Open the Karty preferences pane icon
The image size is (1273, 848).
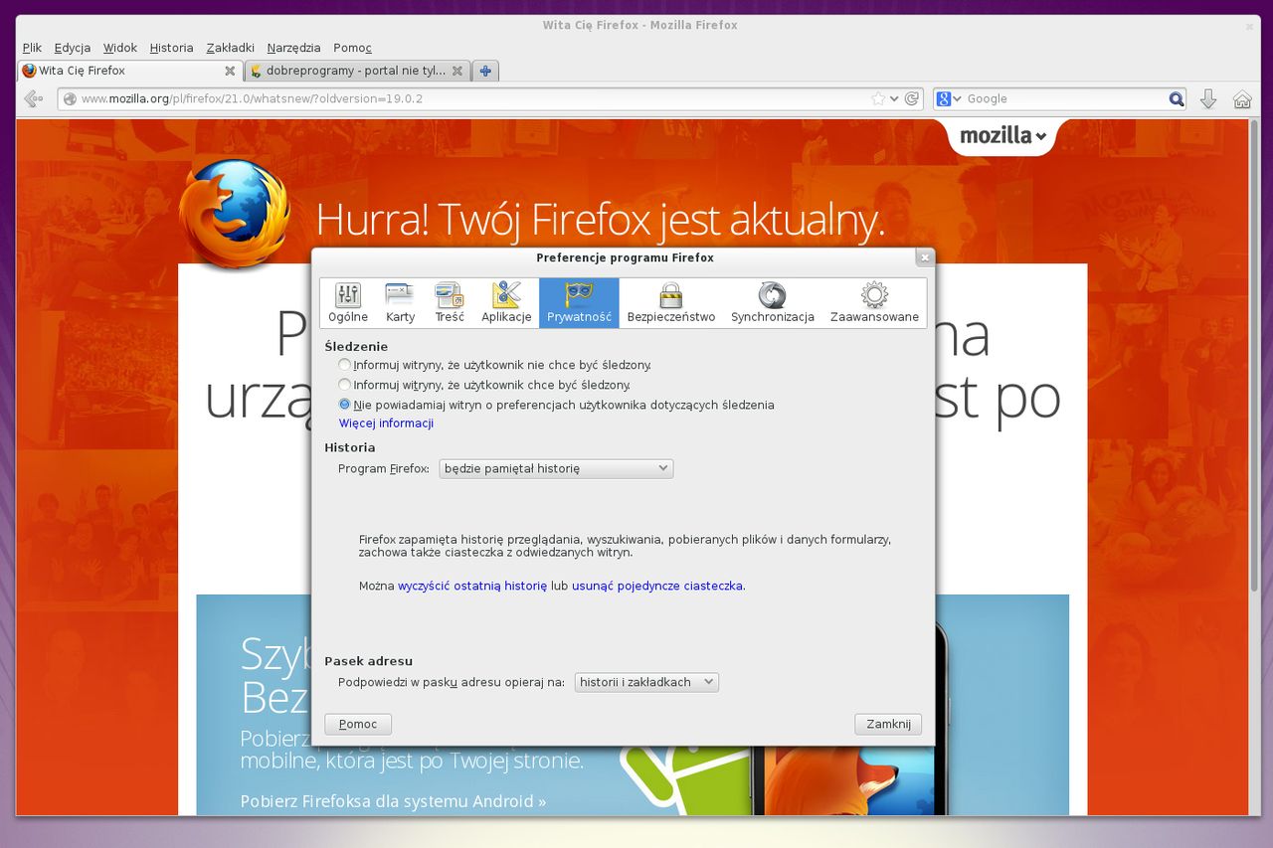pos(400,295)
